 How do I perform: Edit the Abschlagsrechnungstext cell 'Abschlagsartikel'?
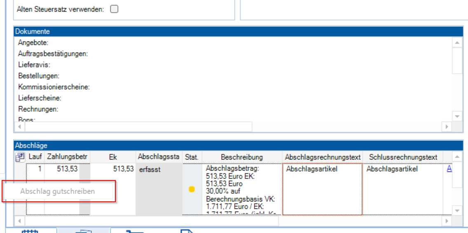coord(322,189)
